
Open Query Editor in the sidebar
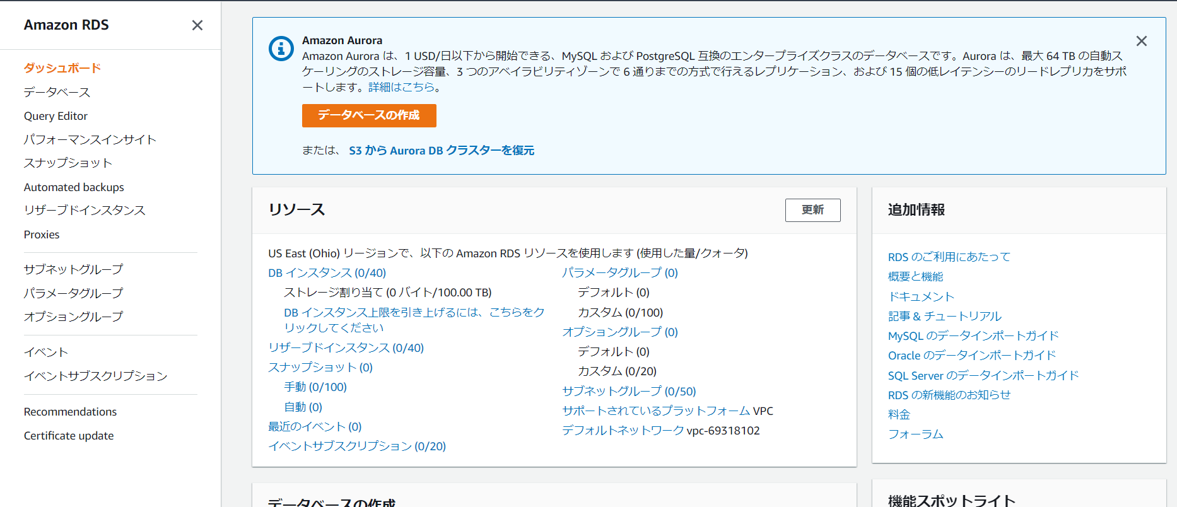(x=56, y=116)
